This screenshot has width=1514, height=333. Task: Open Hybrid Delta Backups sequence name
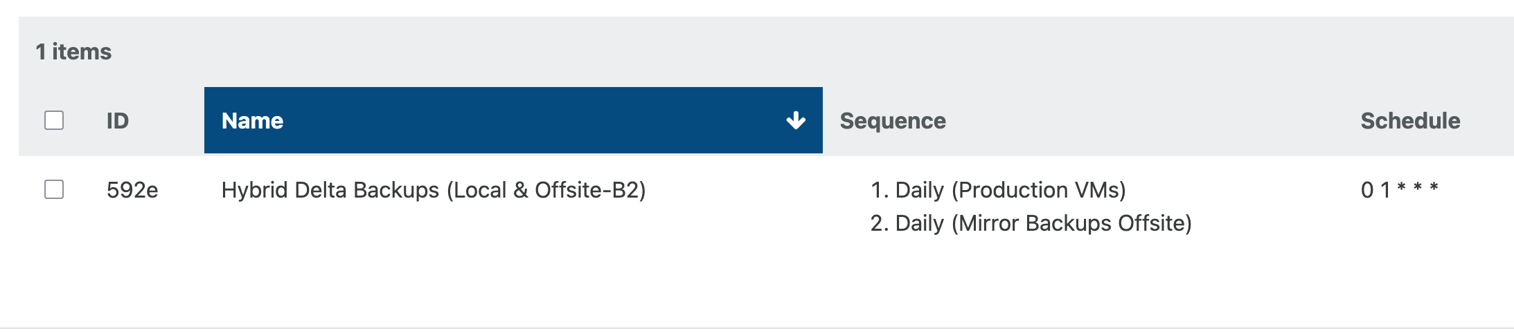pyautogui.click(x=434, y=190)
